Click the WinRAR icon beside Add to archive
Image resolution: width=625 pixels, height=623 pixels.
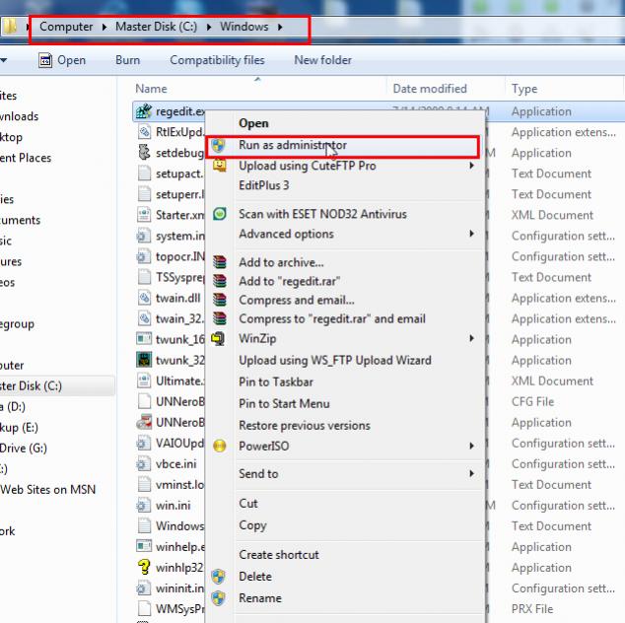220,262
